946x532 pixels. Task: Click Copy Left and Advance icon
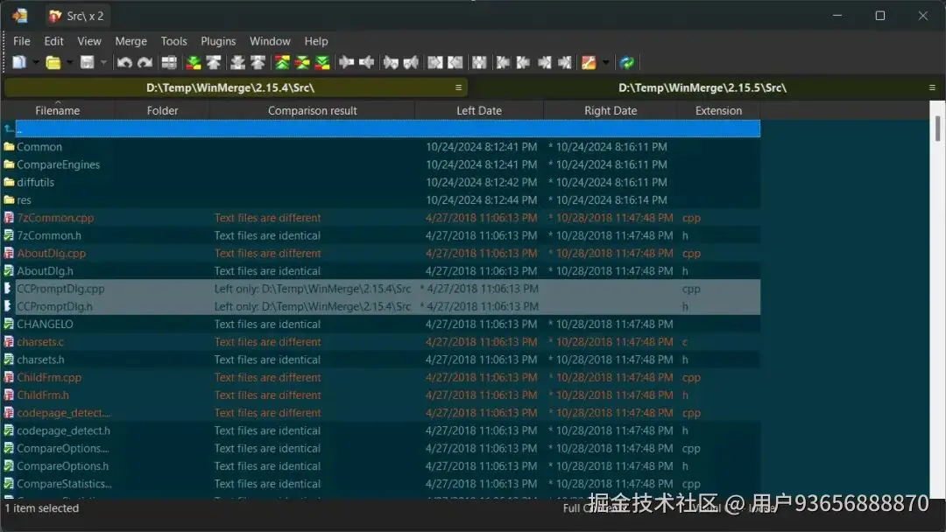[x=411, y=62]
